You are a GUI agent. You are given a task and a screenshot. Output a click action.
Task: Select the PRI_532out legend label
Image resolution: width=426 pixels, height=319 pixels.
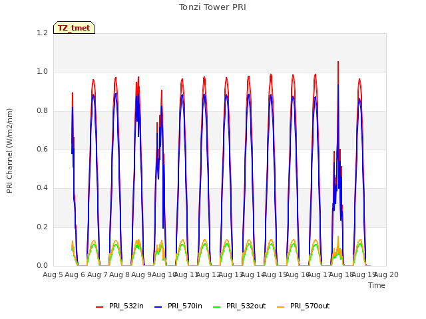click(246, 306)
